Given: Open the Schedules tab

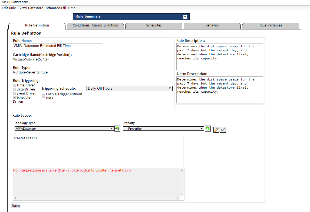Looking at the screenshot, I should [x=154, y=25].
